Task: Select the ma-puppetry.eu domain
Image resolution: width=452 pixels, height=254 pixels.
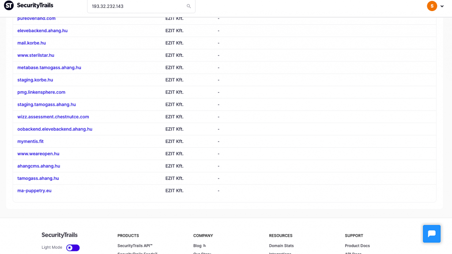Action: (x=34, y=190)
